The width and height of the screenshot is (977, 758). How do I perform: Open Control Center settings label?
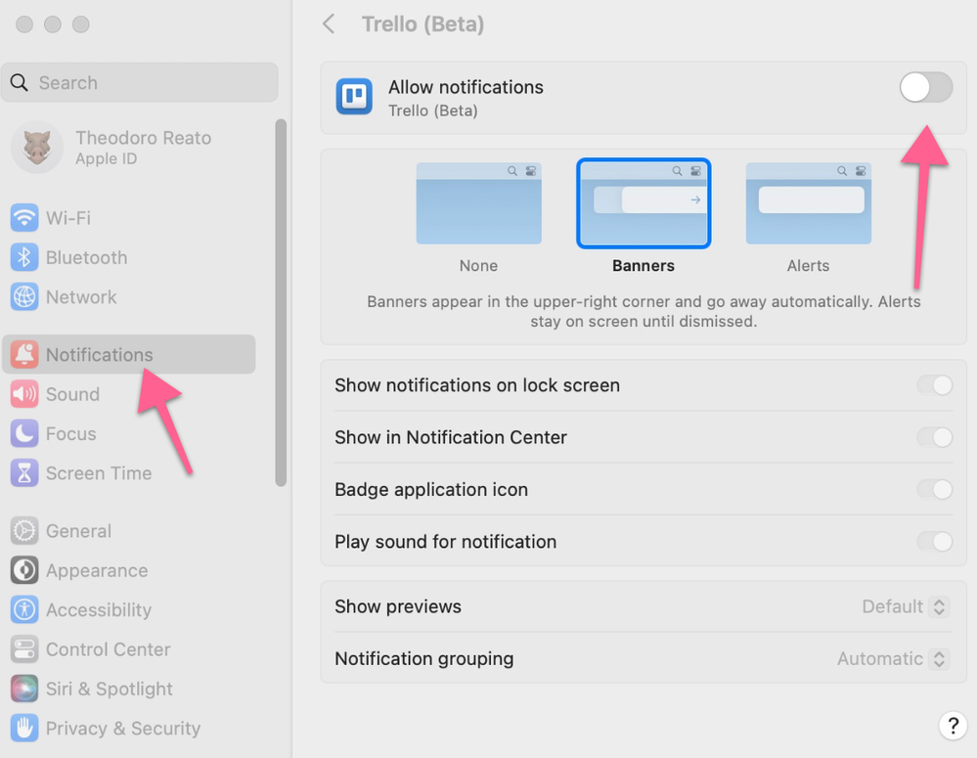click(109, 649)
